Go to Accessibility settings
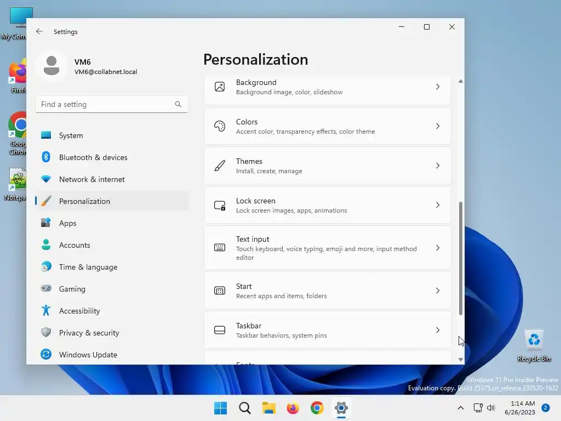This screenshot has width=561, height=421. point(112,310)
